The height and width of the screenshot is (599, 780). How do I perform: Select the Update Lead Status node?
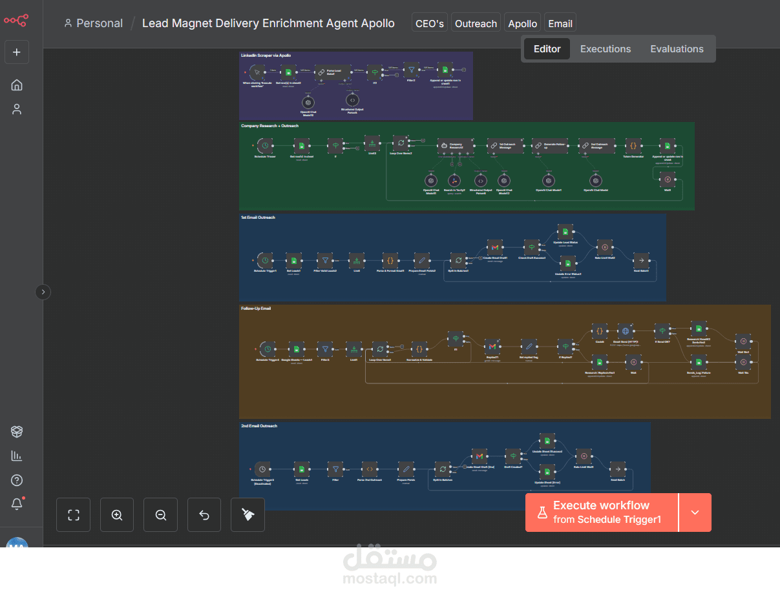point(565,232)
